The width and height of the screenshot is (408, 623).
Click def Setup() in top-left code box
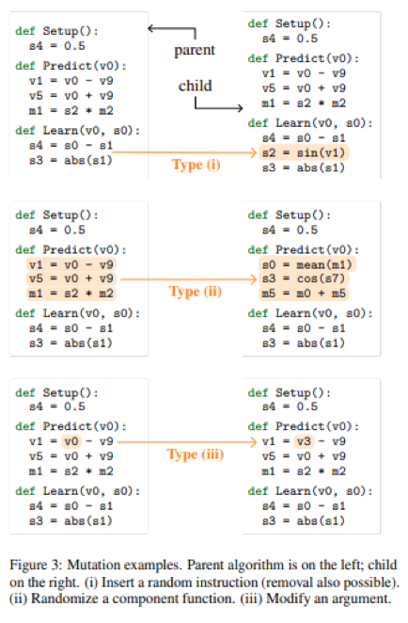tap(56, 31)
